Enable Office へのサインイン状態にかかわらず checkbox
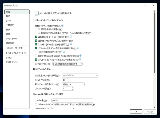This screenshot has height=118, width=160. click(36, 104)
